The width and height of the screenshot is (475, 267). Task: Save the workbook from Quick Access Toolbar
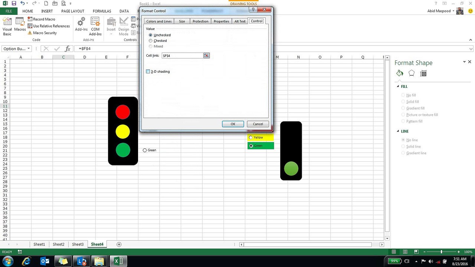coord(13,3)
